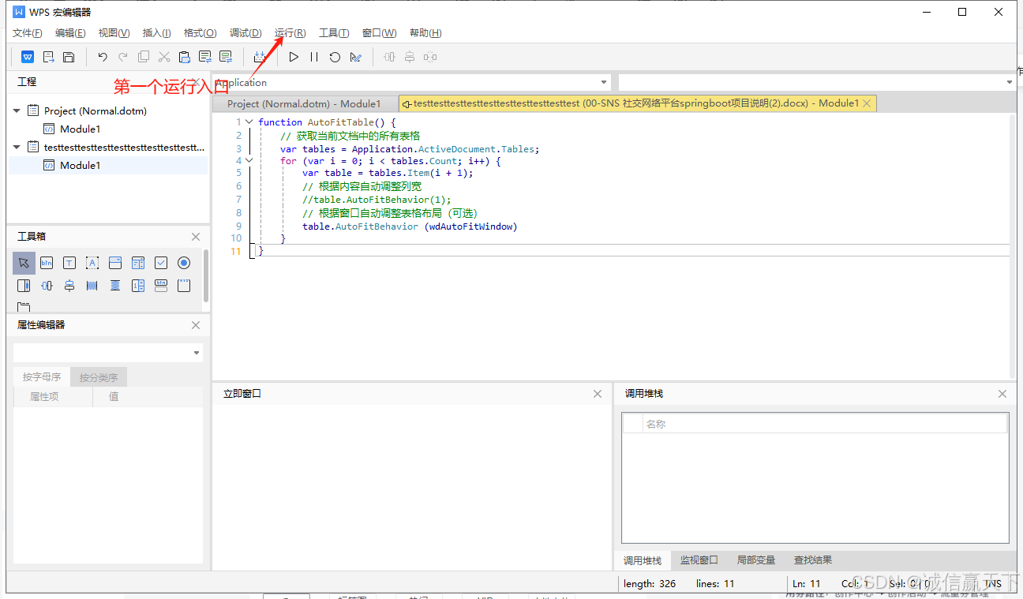
Task: Close the 立即窗口 panel
Action: (x=598, y=394)
